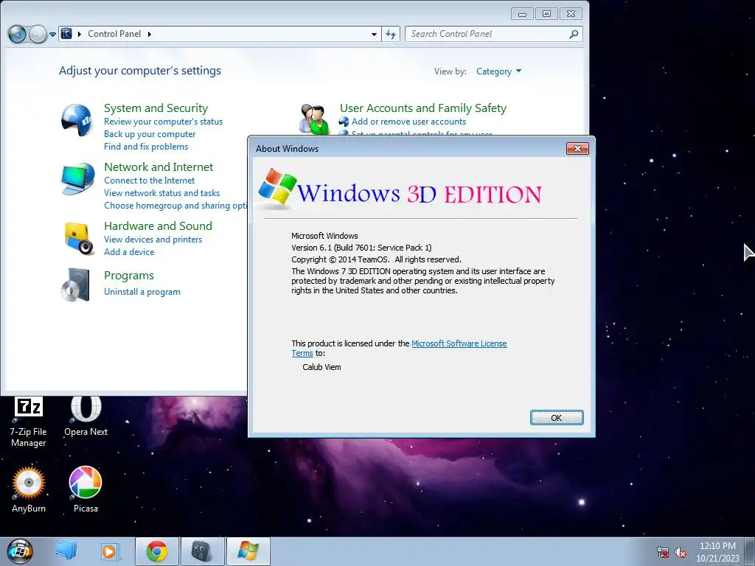The height and width of the screenshot is (566, 755).
Task: Review your computer's status
Action: [163, 122]
